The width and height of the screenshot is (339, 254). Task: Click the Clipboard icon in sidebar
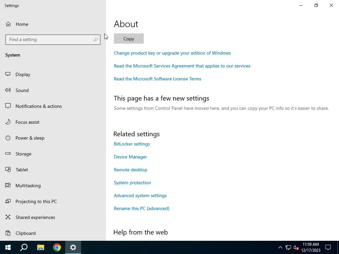coord(8,233)
